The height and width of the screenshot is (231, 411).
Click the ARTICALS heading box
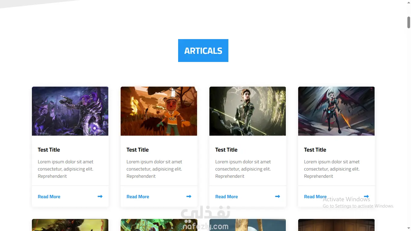[203, 51]
